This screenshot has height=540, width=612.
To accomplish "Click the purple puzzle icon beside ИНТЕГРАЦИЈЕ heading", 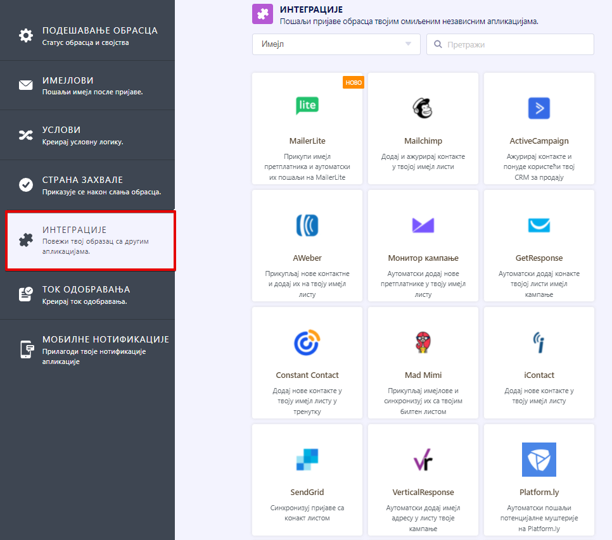I will click(262, 14).
